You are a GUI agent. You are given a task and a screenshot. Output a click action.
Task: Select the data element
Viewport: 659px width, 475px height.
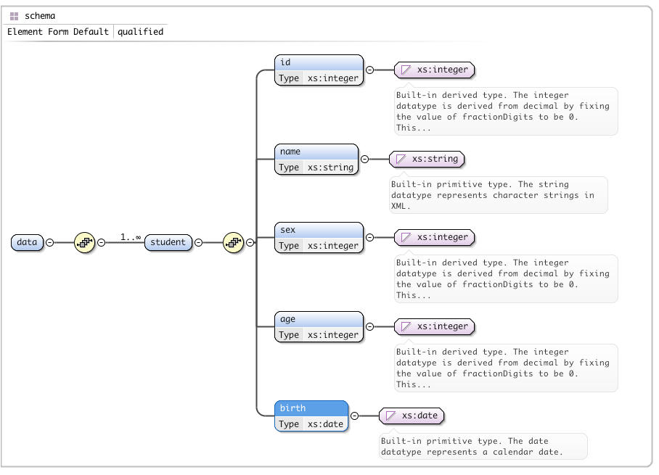27,242
